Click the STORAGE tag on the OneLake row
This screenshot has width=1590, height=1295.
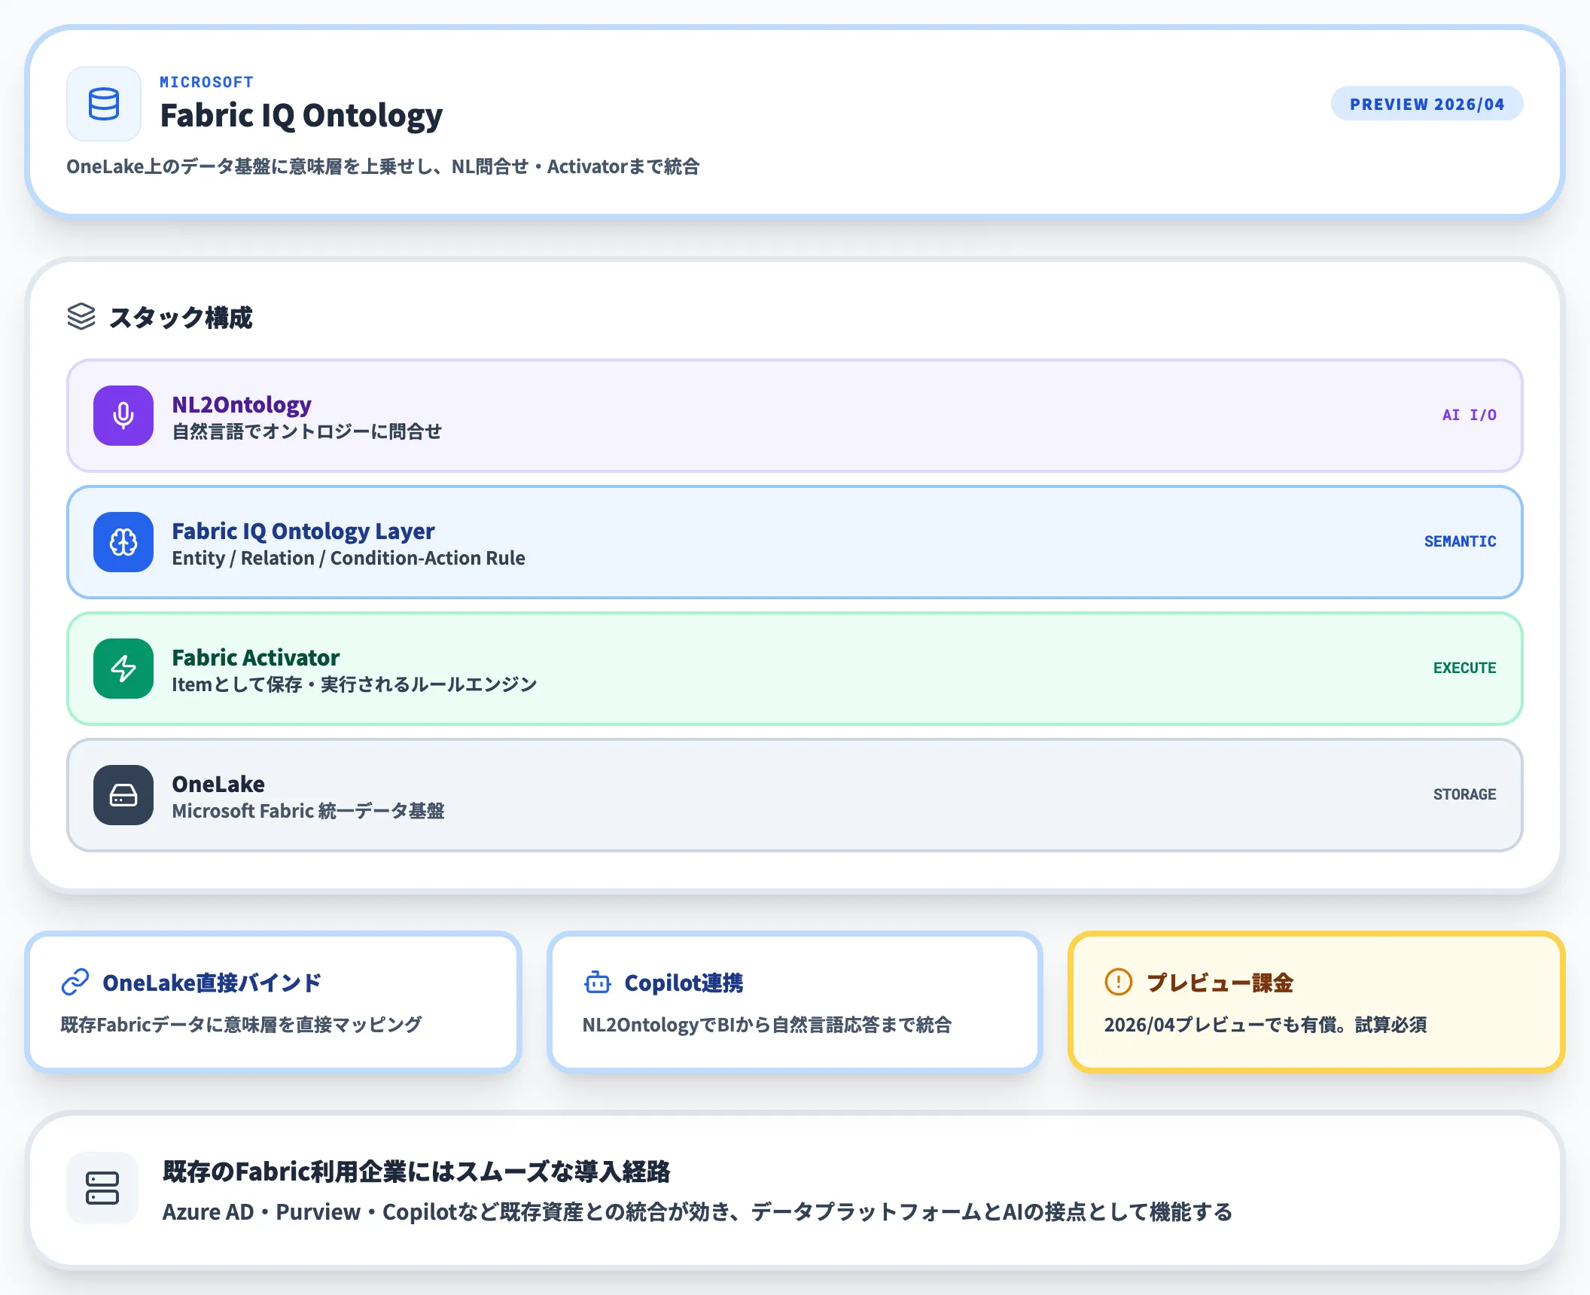1464,794
